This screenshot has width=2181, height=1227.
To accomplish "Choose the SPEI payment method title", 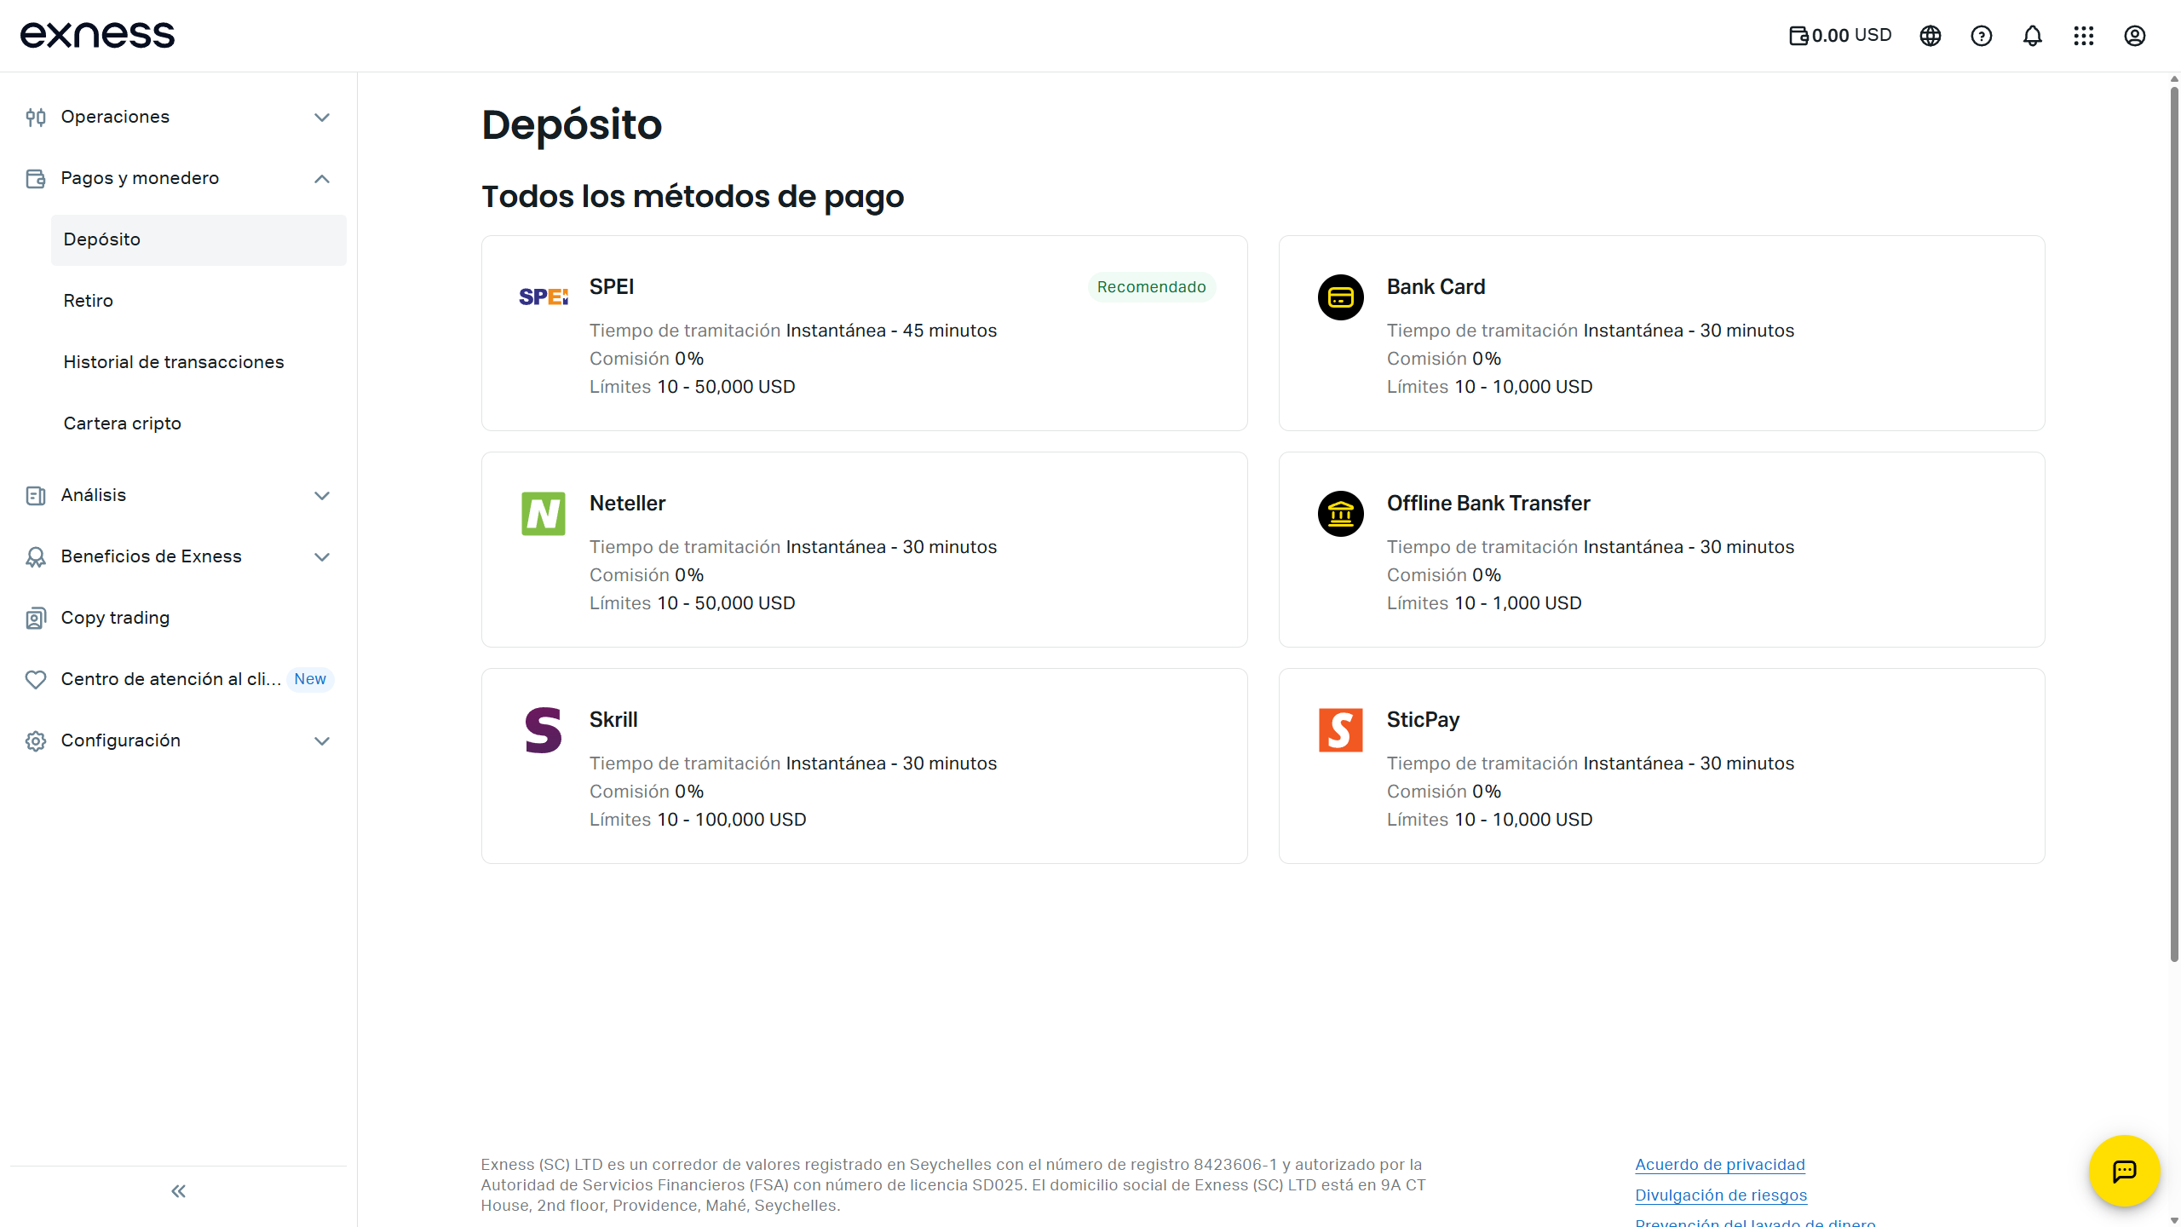I will 612,287.
